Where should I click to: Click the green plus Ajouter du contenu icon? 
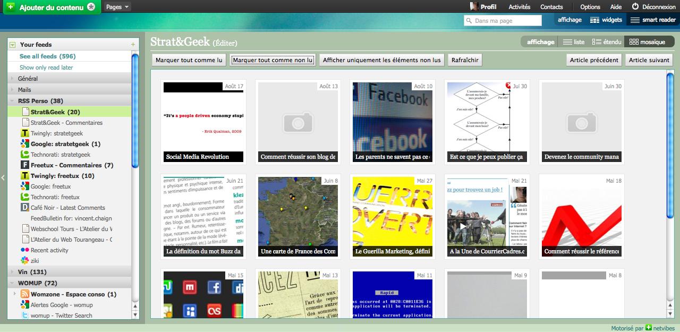(11, 7)
